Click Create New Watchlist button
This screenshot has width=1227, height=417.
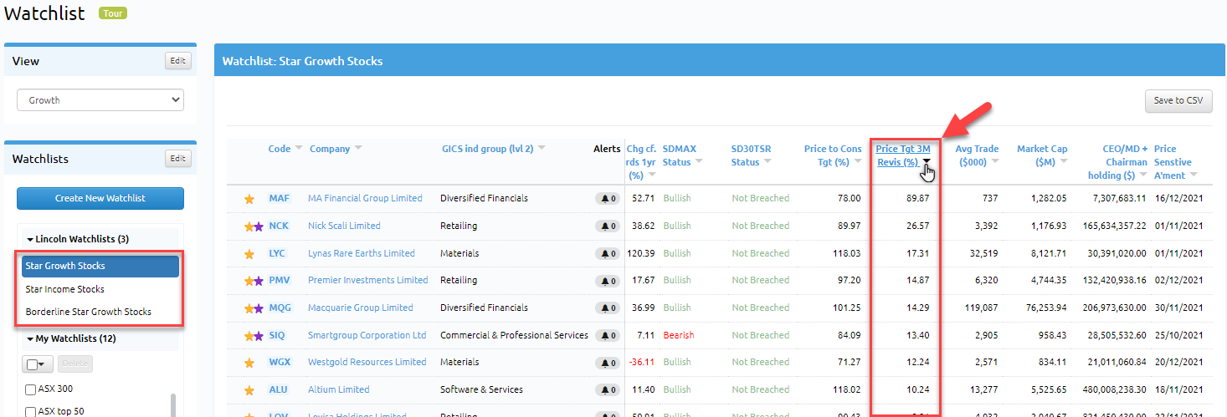point(100,198)
